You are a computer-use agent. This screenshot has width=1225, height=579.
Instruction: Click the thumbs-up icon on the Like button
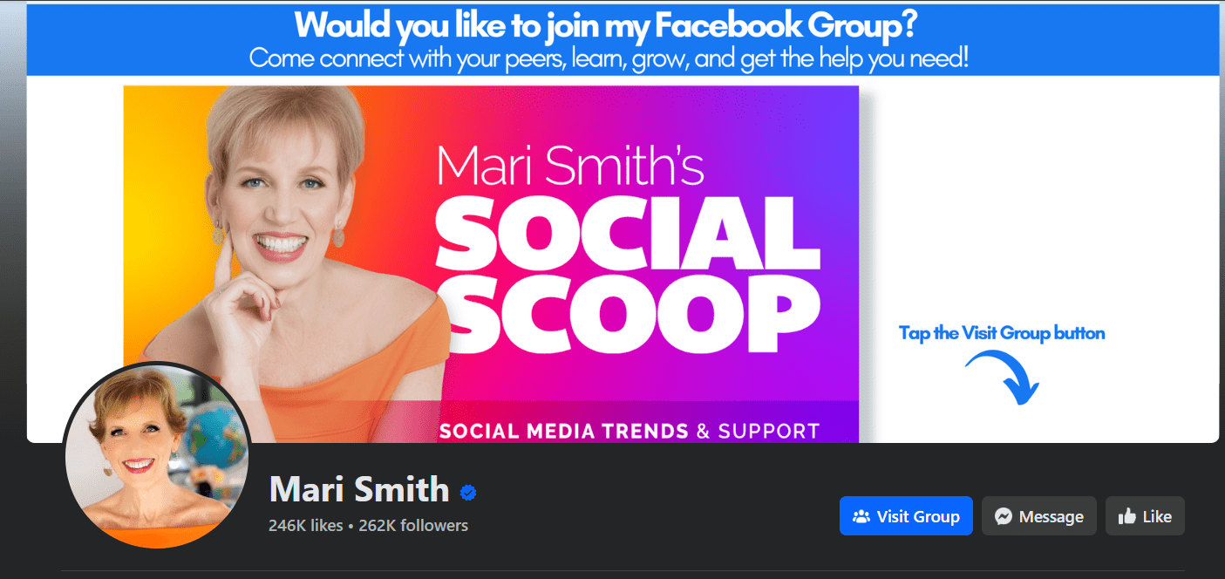[1126, 516]
